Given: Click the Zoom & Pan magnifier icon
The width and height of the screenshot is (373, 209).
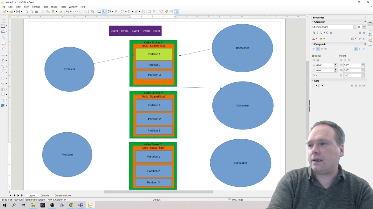Looking at the screenshot, I should 93,12.
